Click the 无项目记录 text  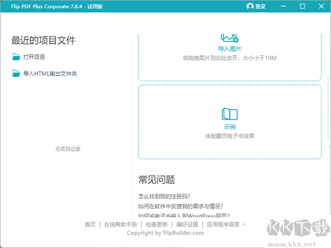(68, 149)
